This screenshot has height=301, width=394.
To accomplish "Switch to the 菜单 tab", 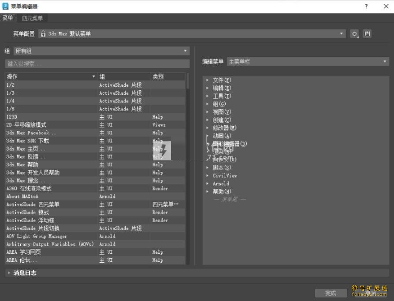I will tap(7, 18).
